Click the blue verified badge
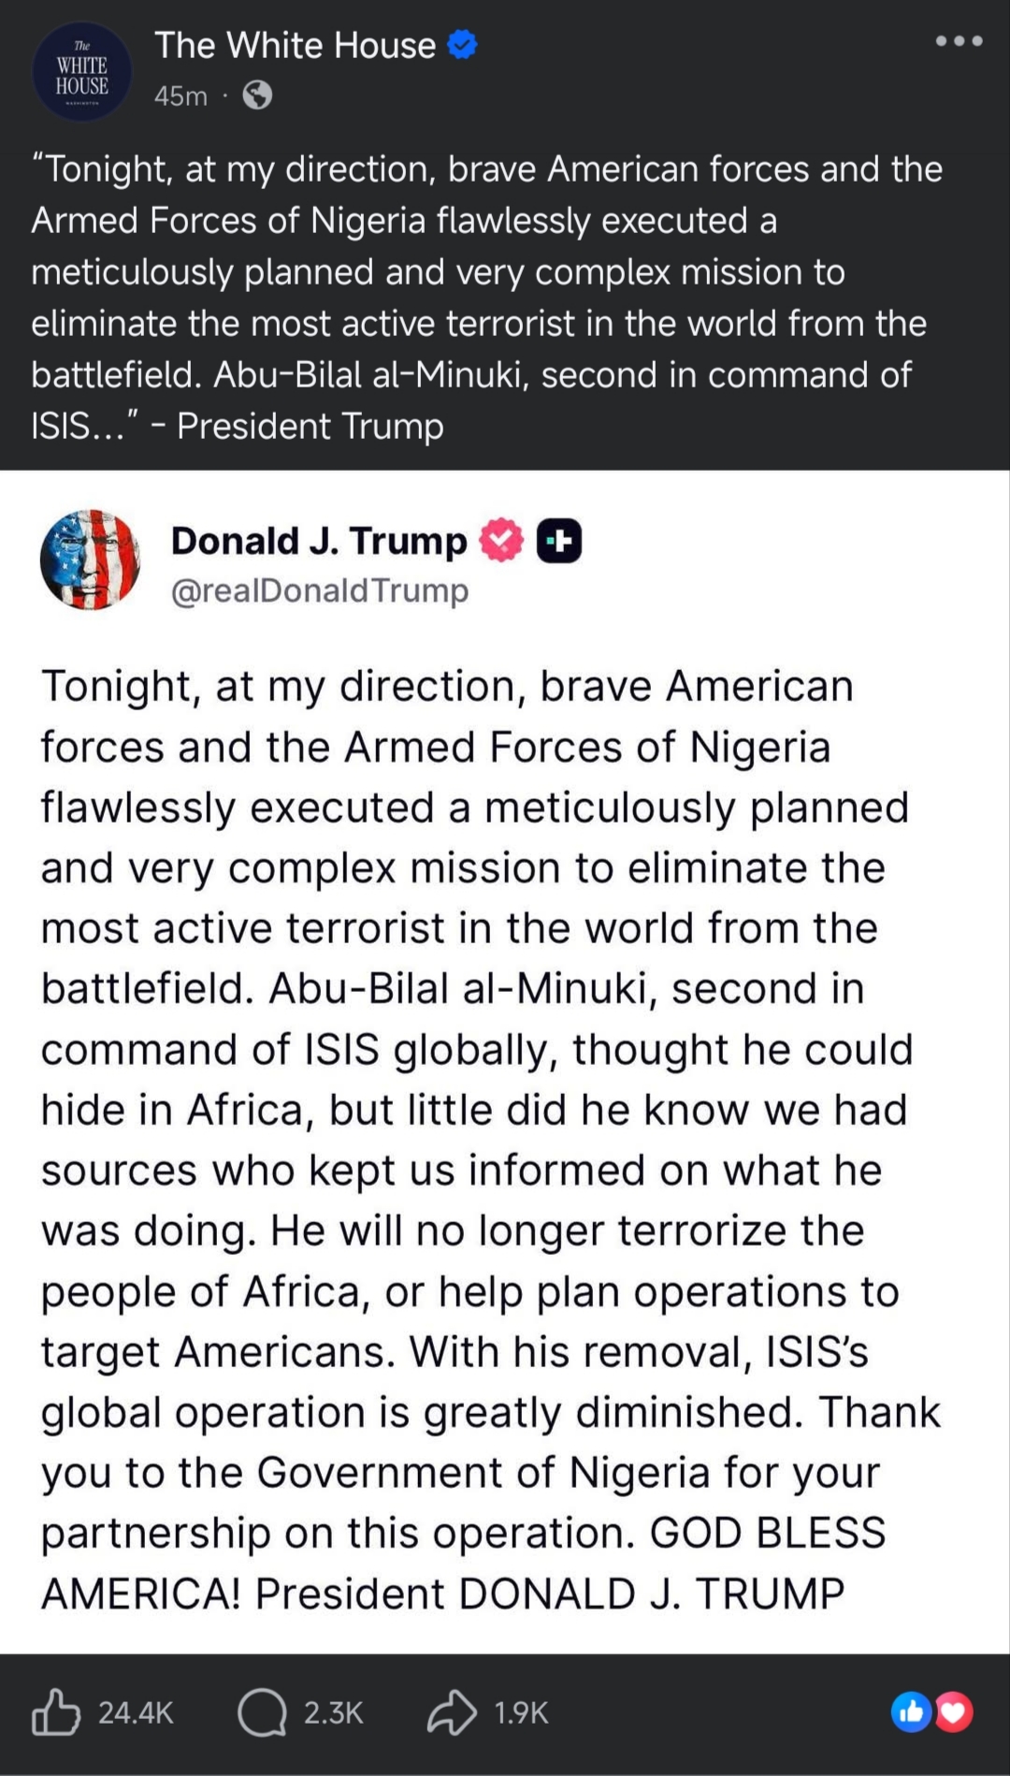Screen dimensions: 1010x1776 [x=463, y=45]
